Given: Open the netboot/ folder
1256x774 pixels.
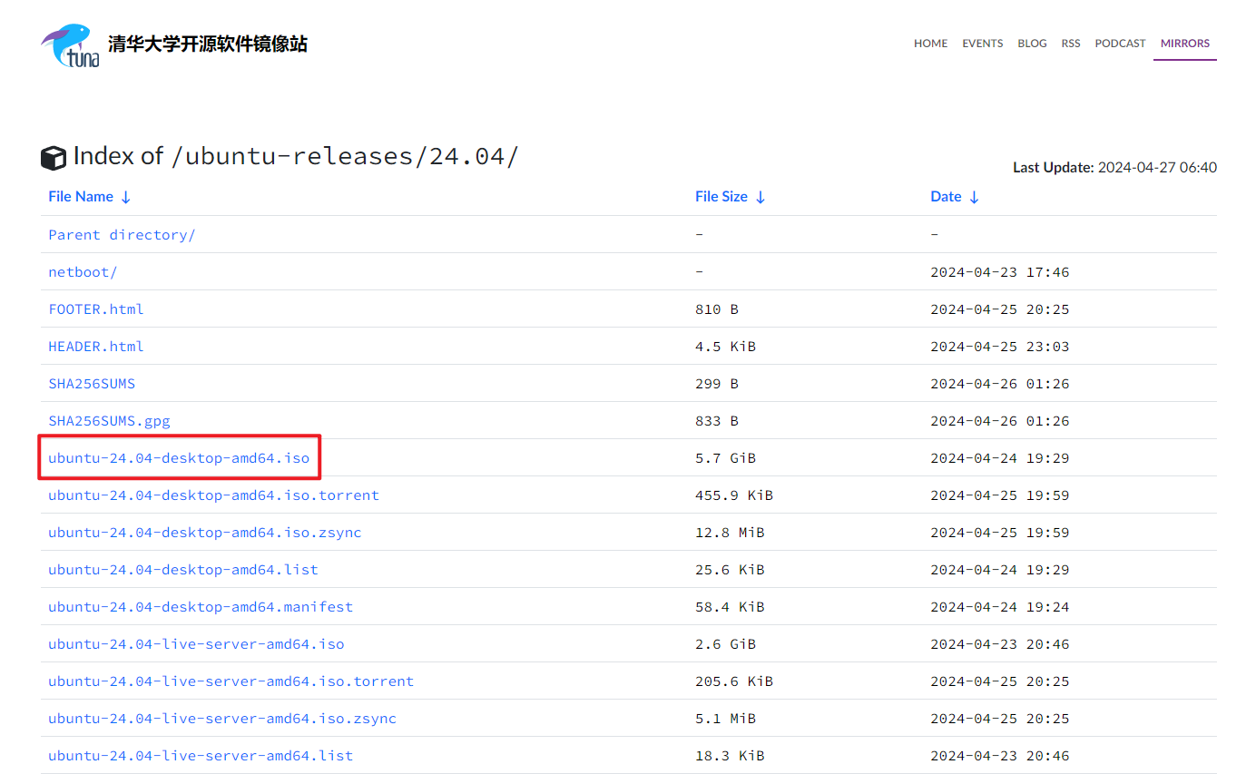Looking at the screenshot, I should 83,272.
